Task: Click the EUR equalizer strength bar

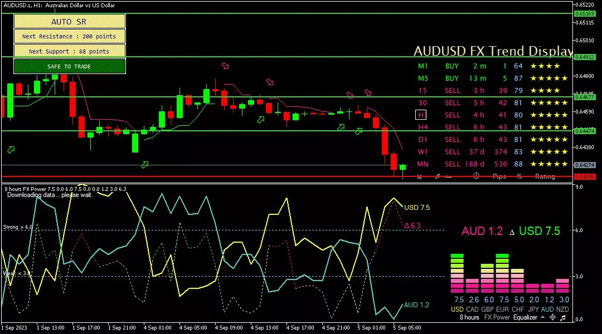Action: [502, 273]
